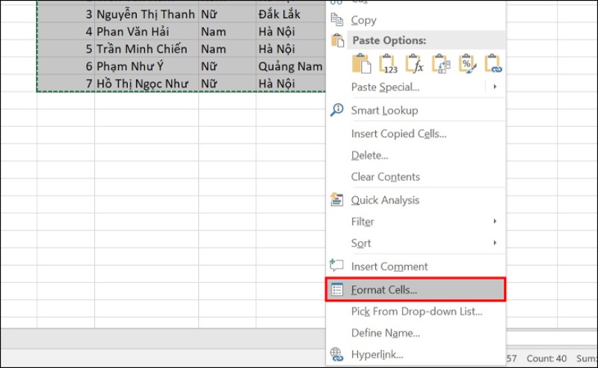This screenshot has height=368, width=598.
Task: Click the Copy icon in context menu
Action: pyautogui.click(x=337, y=19)
